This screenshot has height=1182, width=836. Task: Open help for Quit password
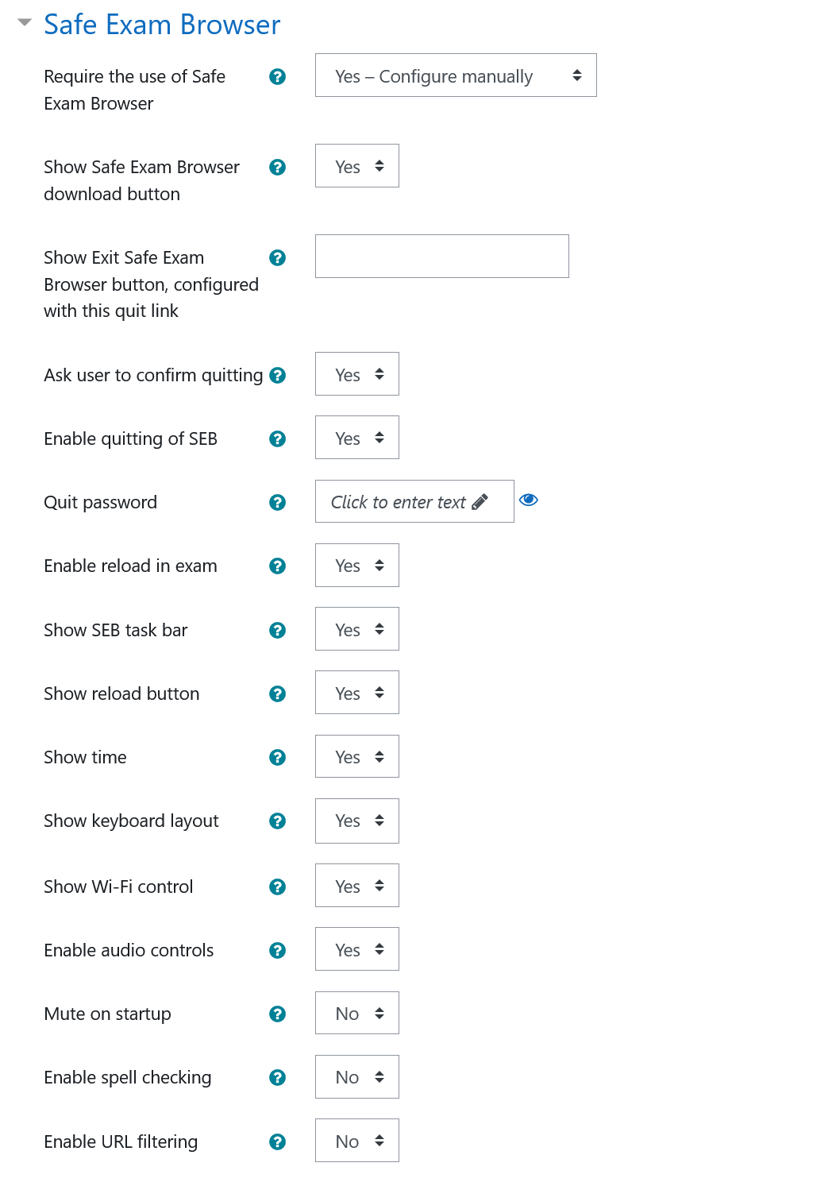pyautogui.click(x=277, y=502)
